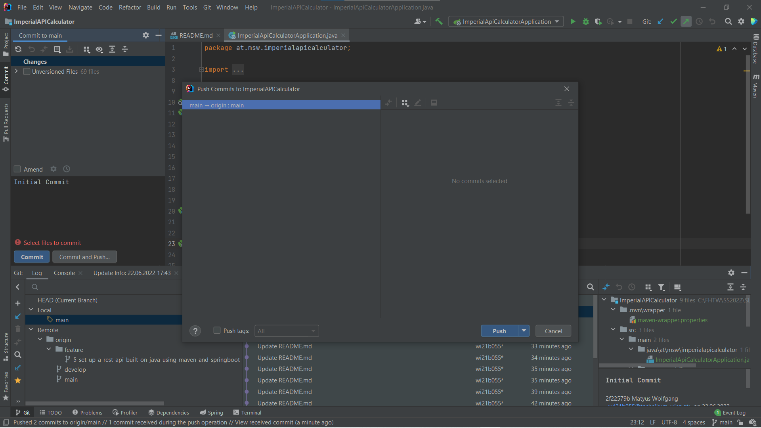The height and width of the screenshot is (428, 761).
Task: Switch to Console tab in Git panel
Action: [x=64, y=273]
